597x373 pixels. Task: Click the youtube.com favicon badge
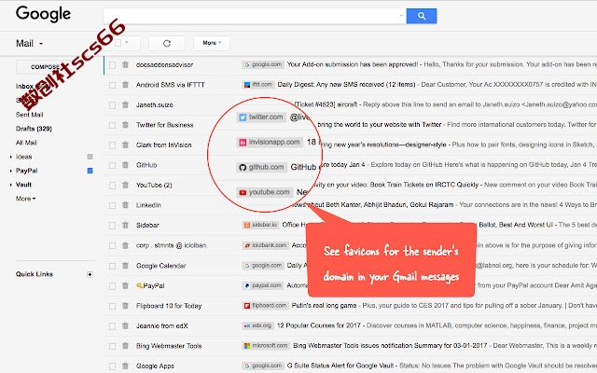click(265, 193)
